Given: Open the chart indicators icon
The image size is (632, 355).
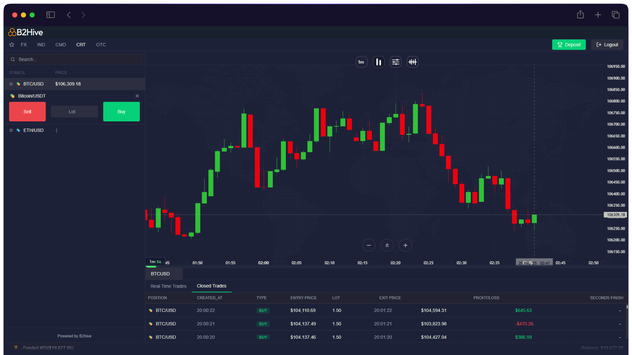Looking at the screenshot, I should pyautogui.click(x=413, y=62).
